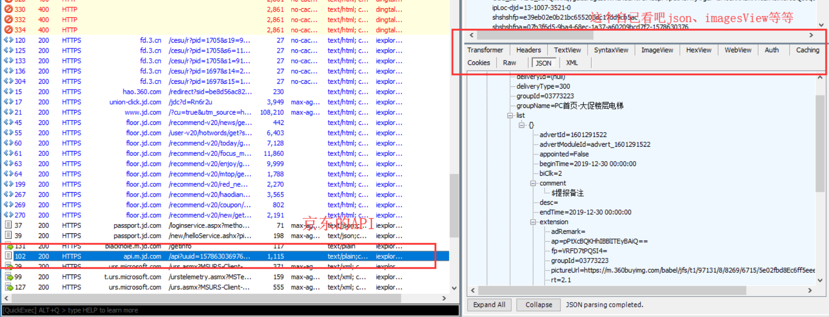Click the arrows icon of session 136
Image resolution: width=829 pixels, height=317 pixels.
pos(8,71)
